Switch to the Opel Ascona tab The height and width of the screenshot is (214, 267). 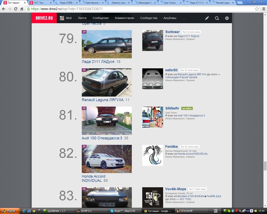pos(93,3)
